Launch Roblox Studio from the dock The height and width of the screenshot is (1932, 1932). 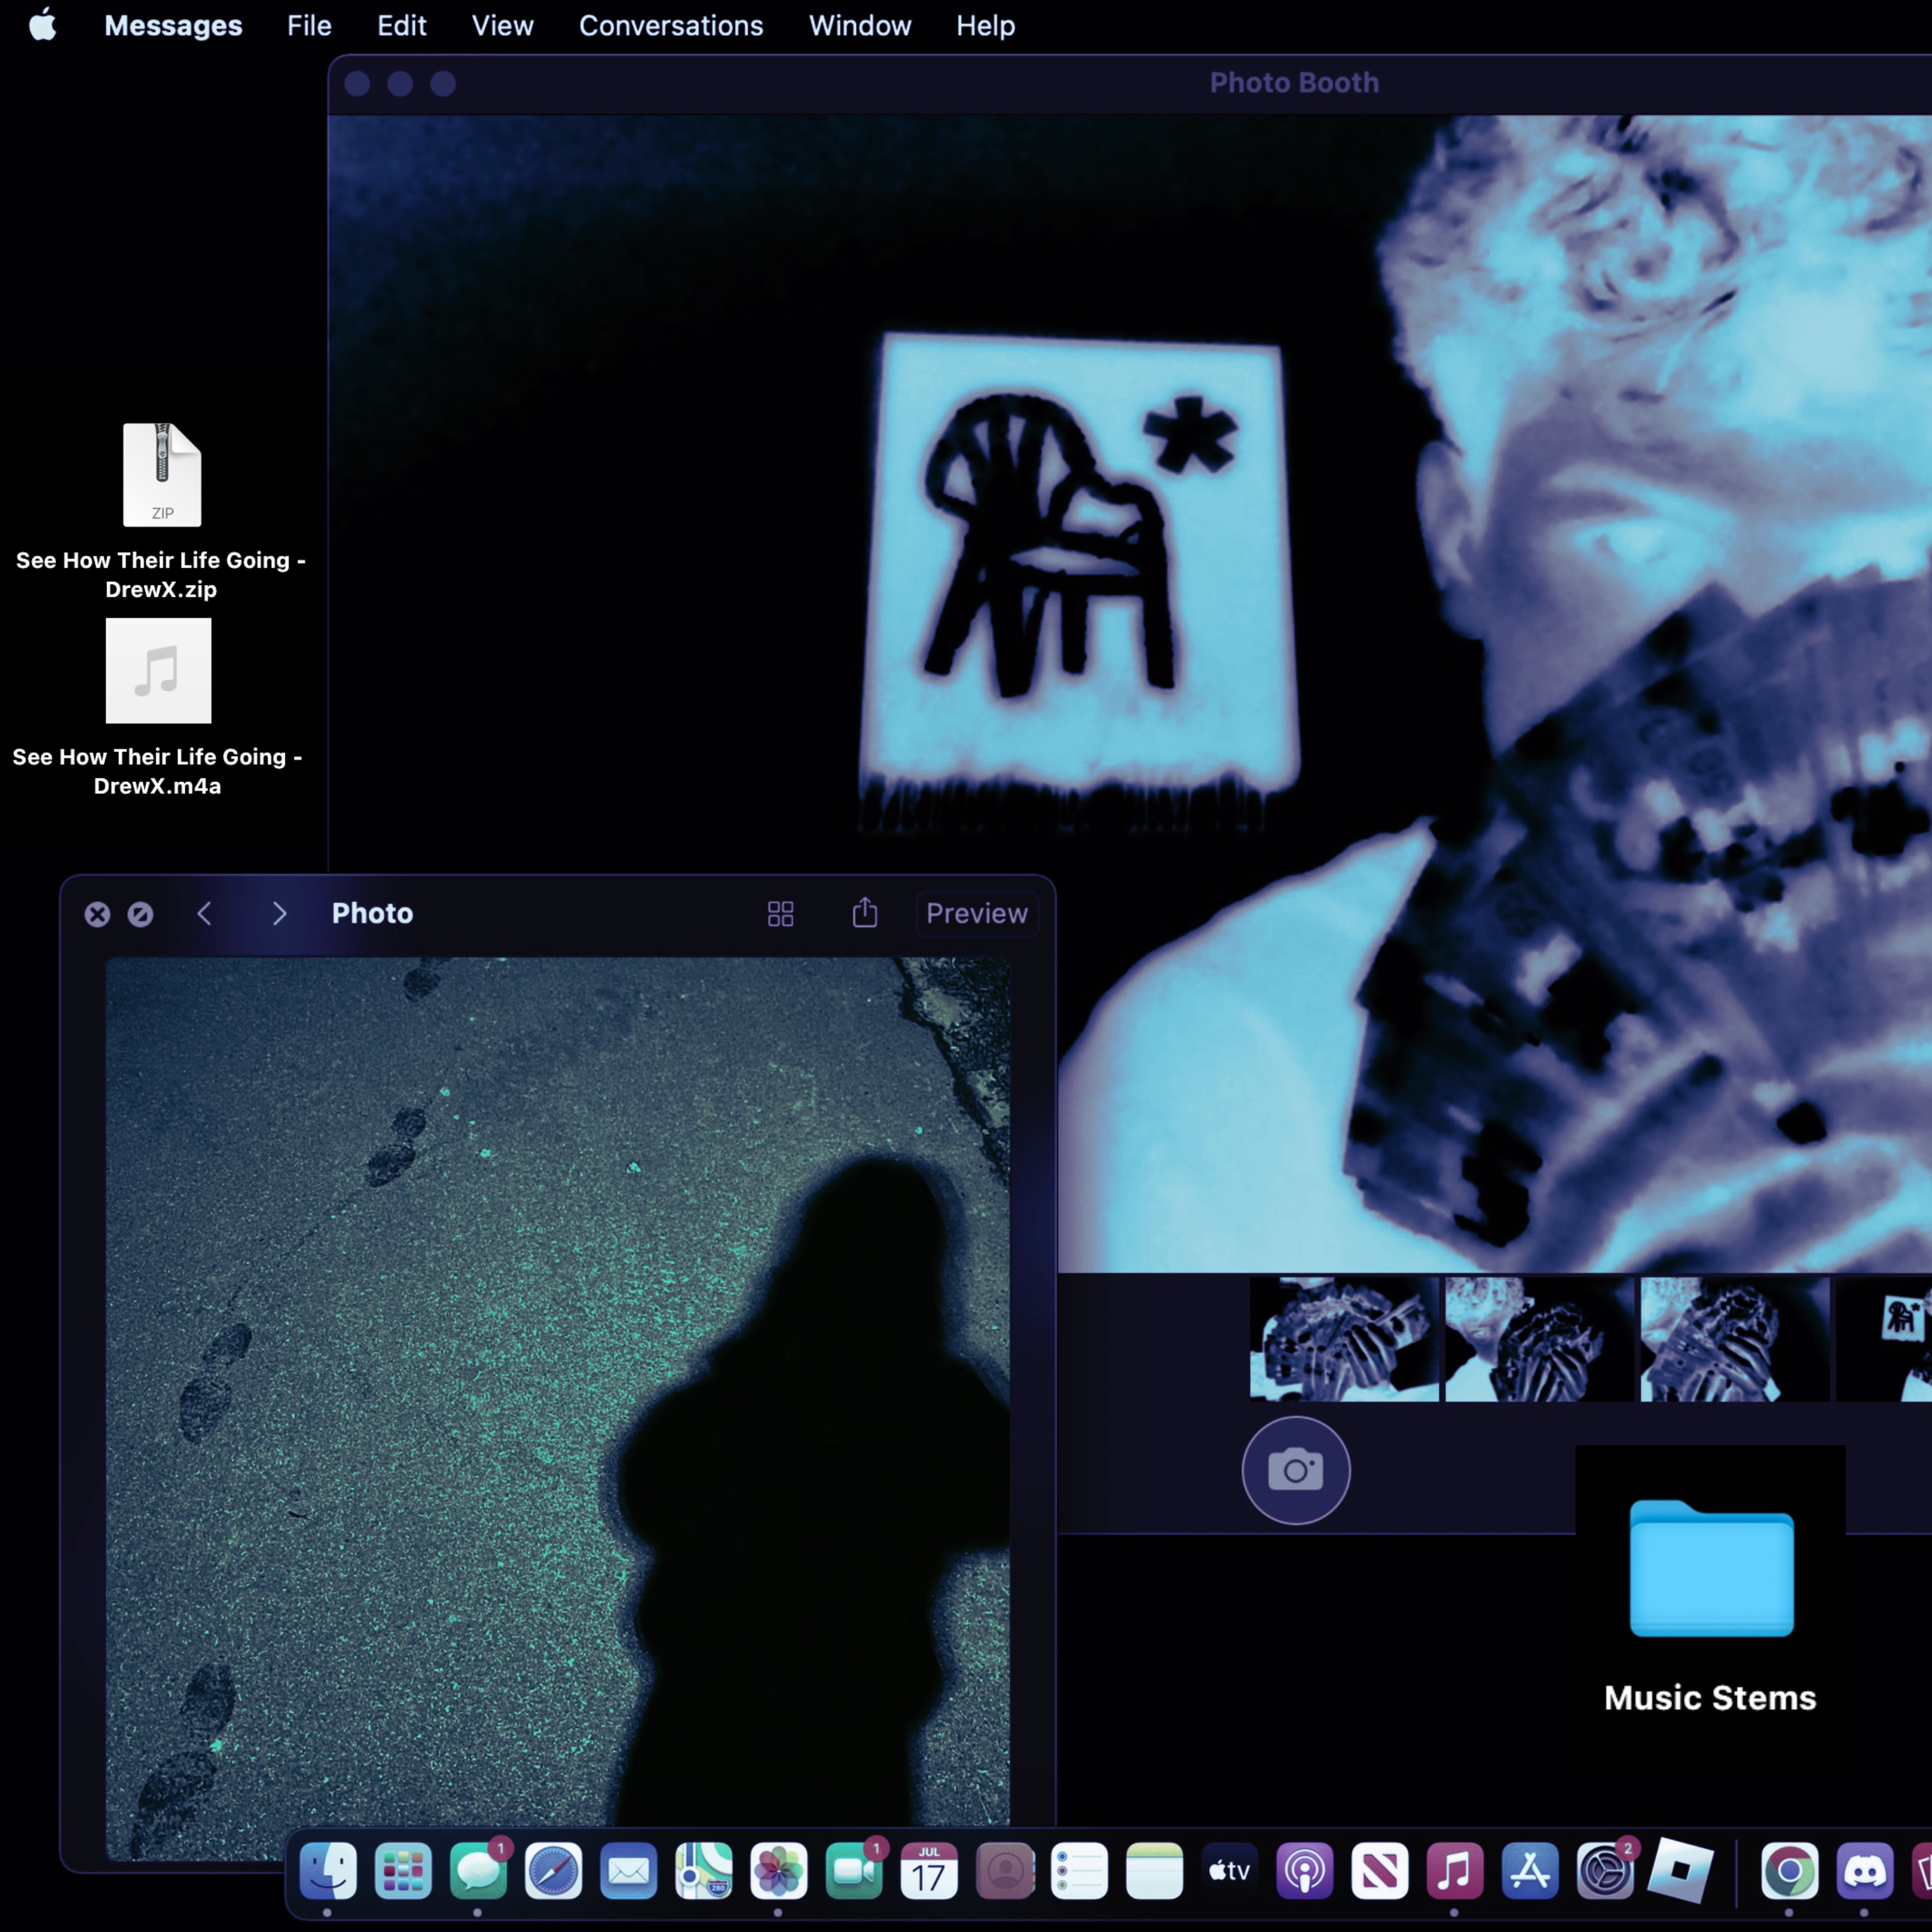tap(1679, 1870)
